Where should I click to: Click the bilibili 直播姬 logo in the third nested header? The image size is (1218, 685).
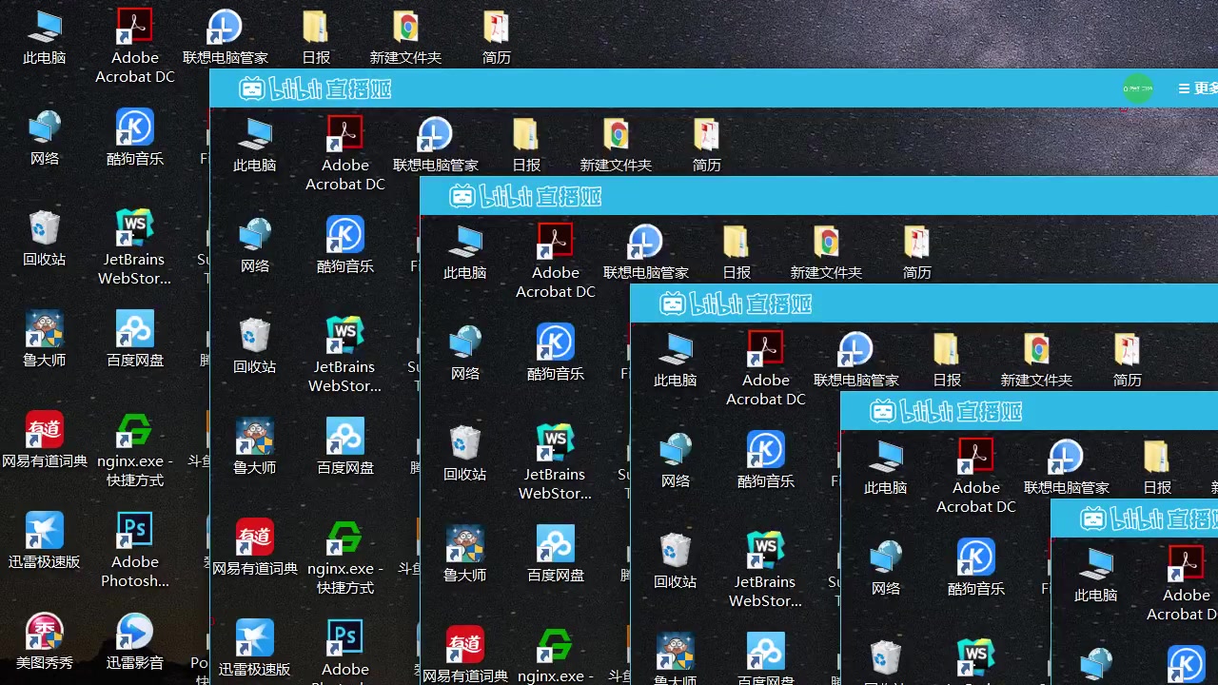point(736,304)
